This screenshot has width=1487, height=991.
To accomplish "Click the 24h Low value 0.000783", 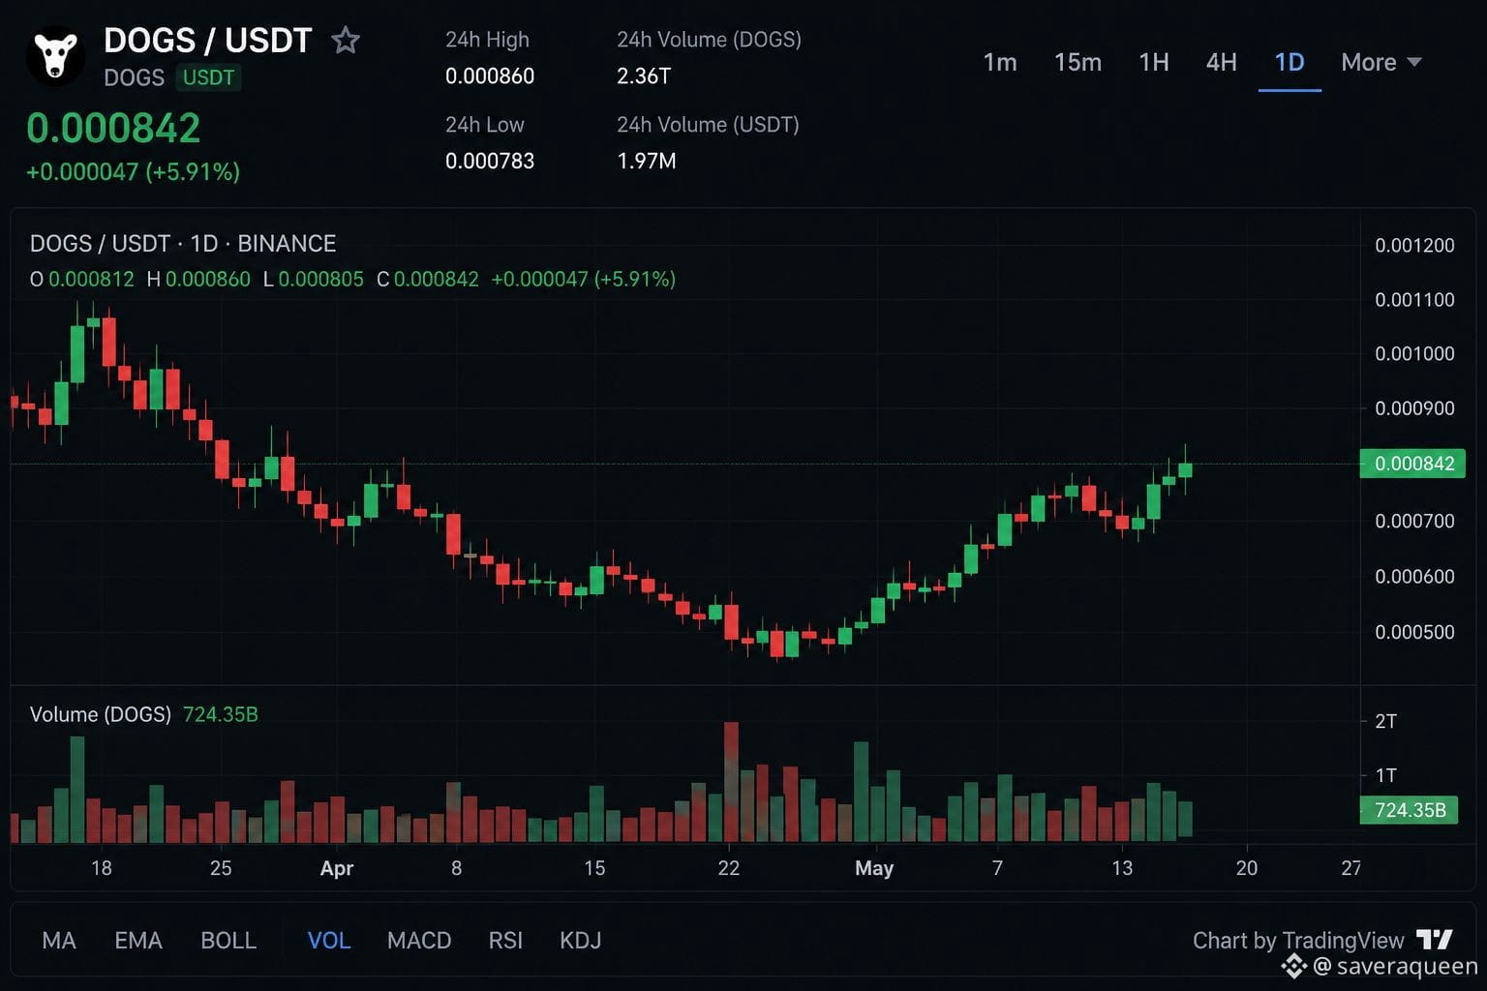I will tap(490, 161).
